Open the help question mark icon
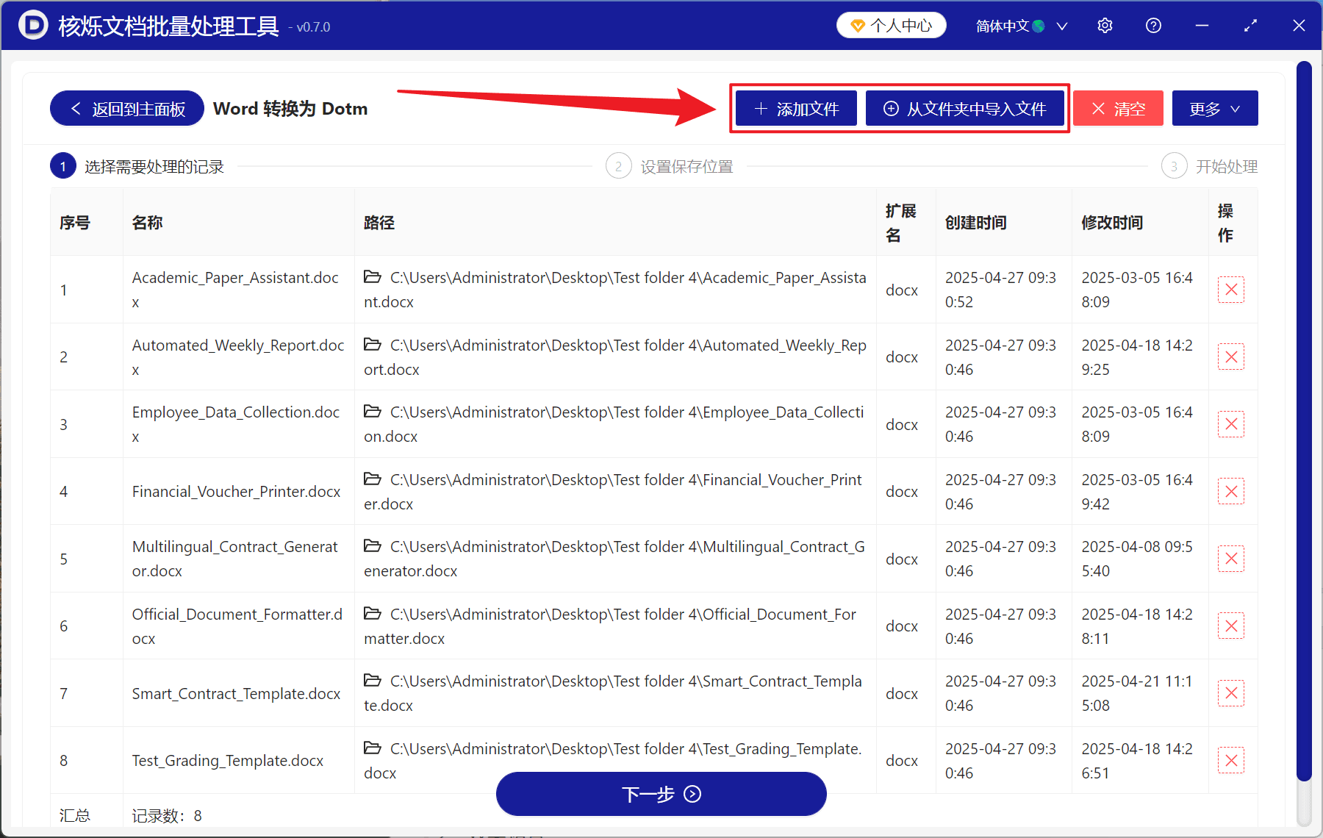Viewport: 1323px width, 838px height. point(1153,26)
